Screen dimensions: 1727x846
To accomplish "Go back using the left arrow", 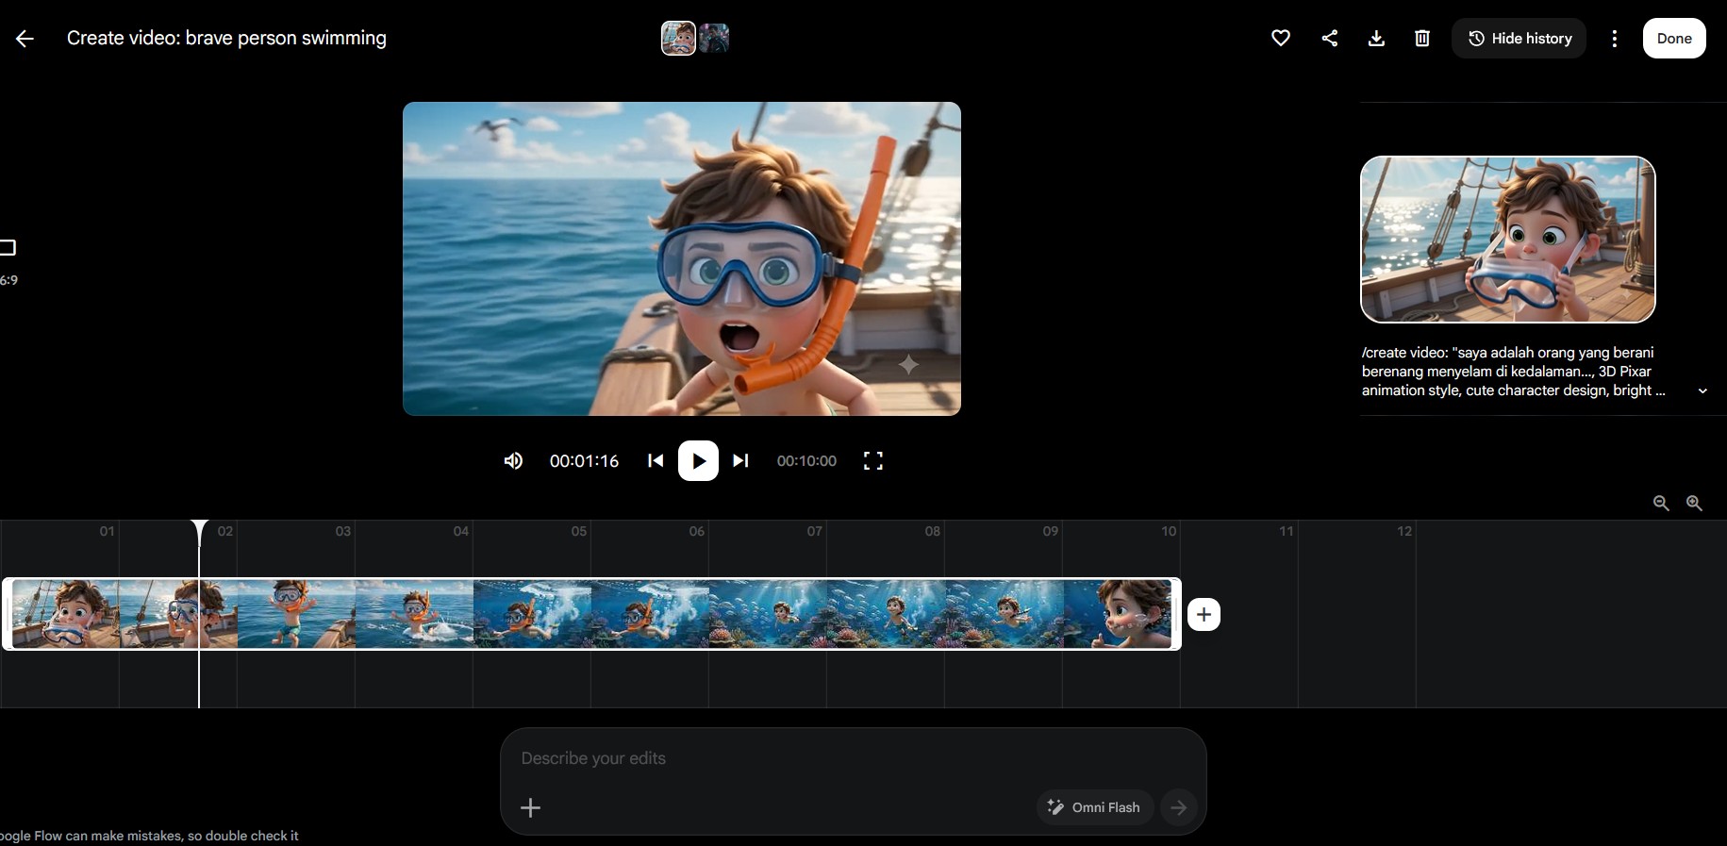I will click(25, 39).
